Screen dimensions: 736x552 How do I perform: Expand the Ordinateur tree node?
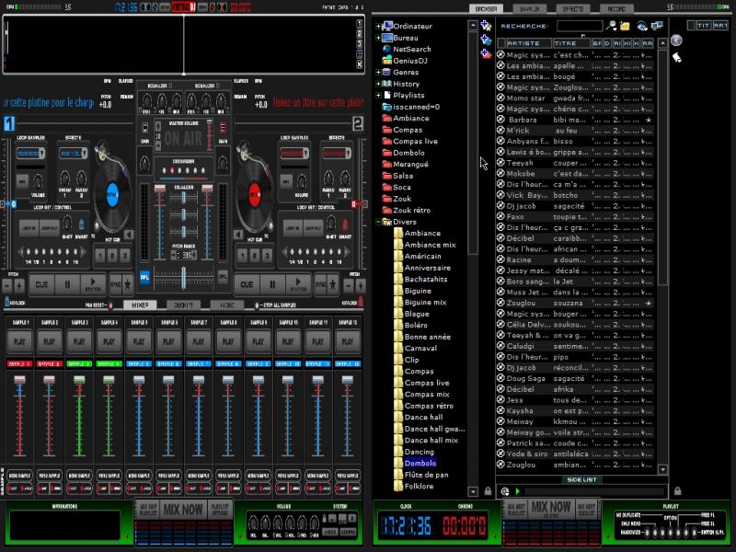(378, 26)
